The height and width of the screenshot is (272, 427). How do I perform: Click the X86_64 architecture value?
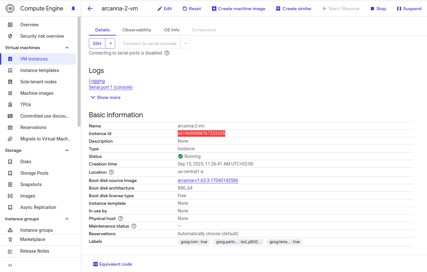pyautogui.click(x=185, y=188)
